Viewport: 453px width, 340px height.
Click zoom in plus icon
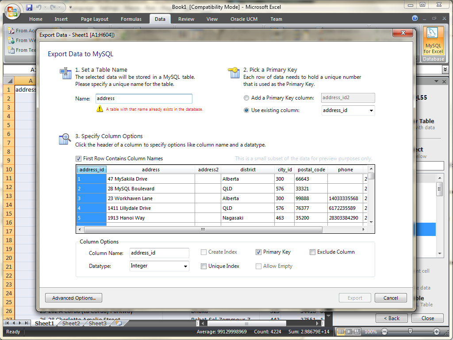[x=437, y=332]
